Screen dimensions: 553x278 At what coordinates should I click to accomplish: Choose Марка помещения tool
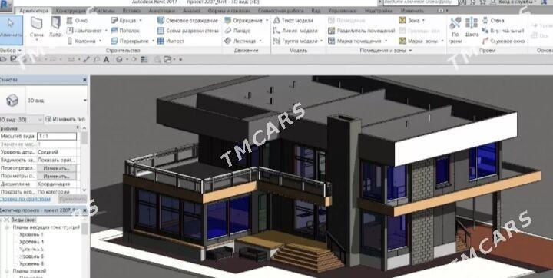click(x=355, y=41)
